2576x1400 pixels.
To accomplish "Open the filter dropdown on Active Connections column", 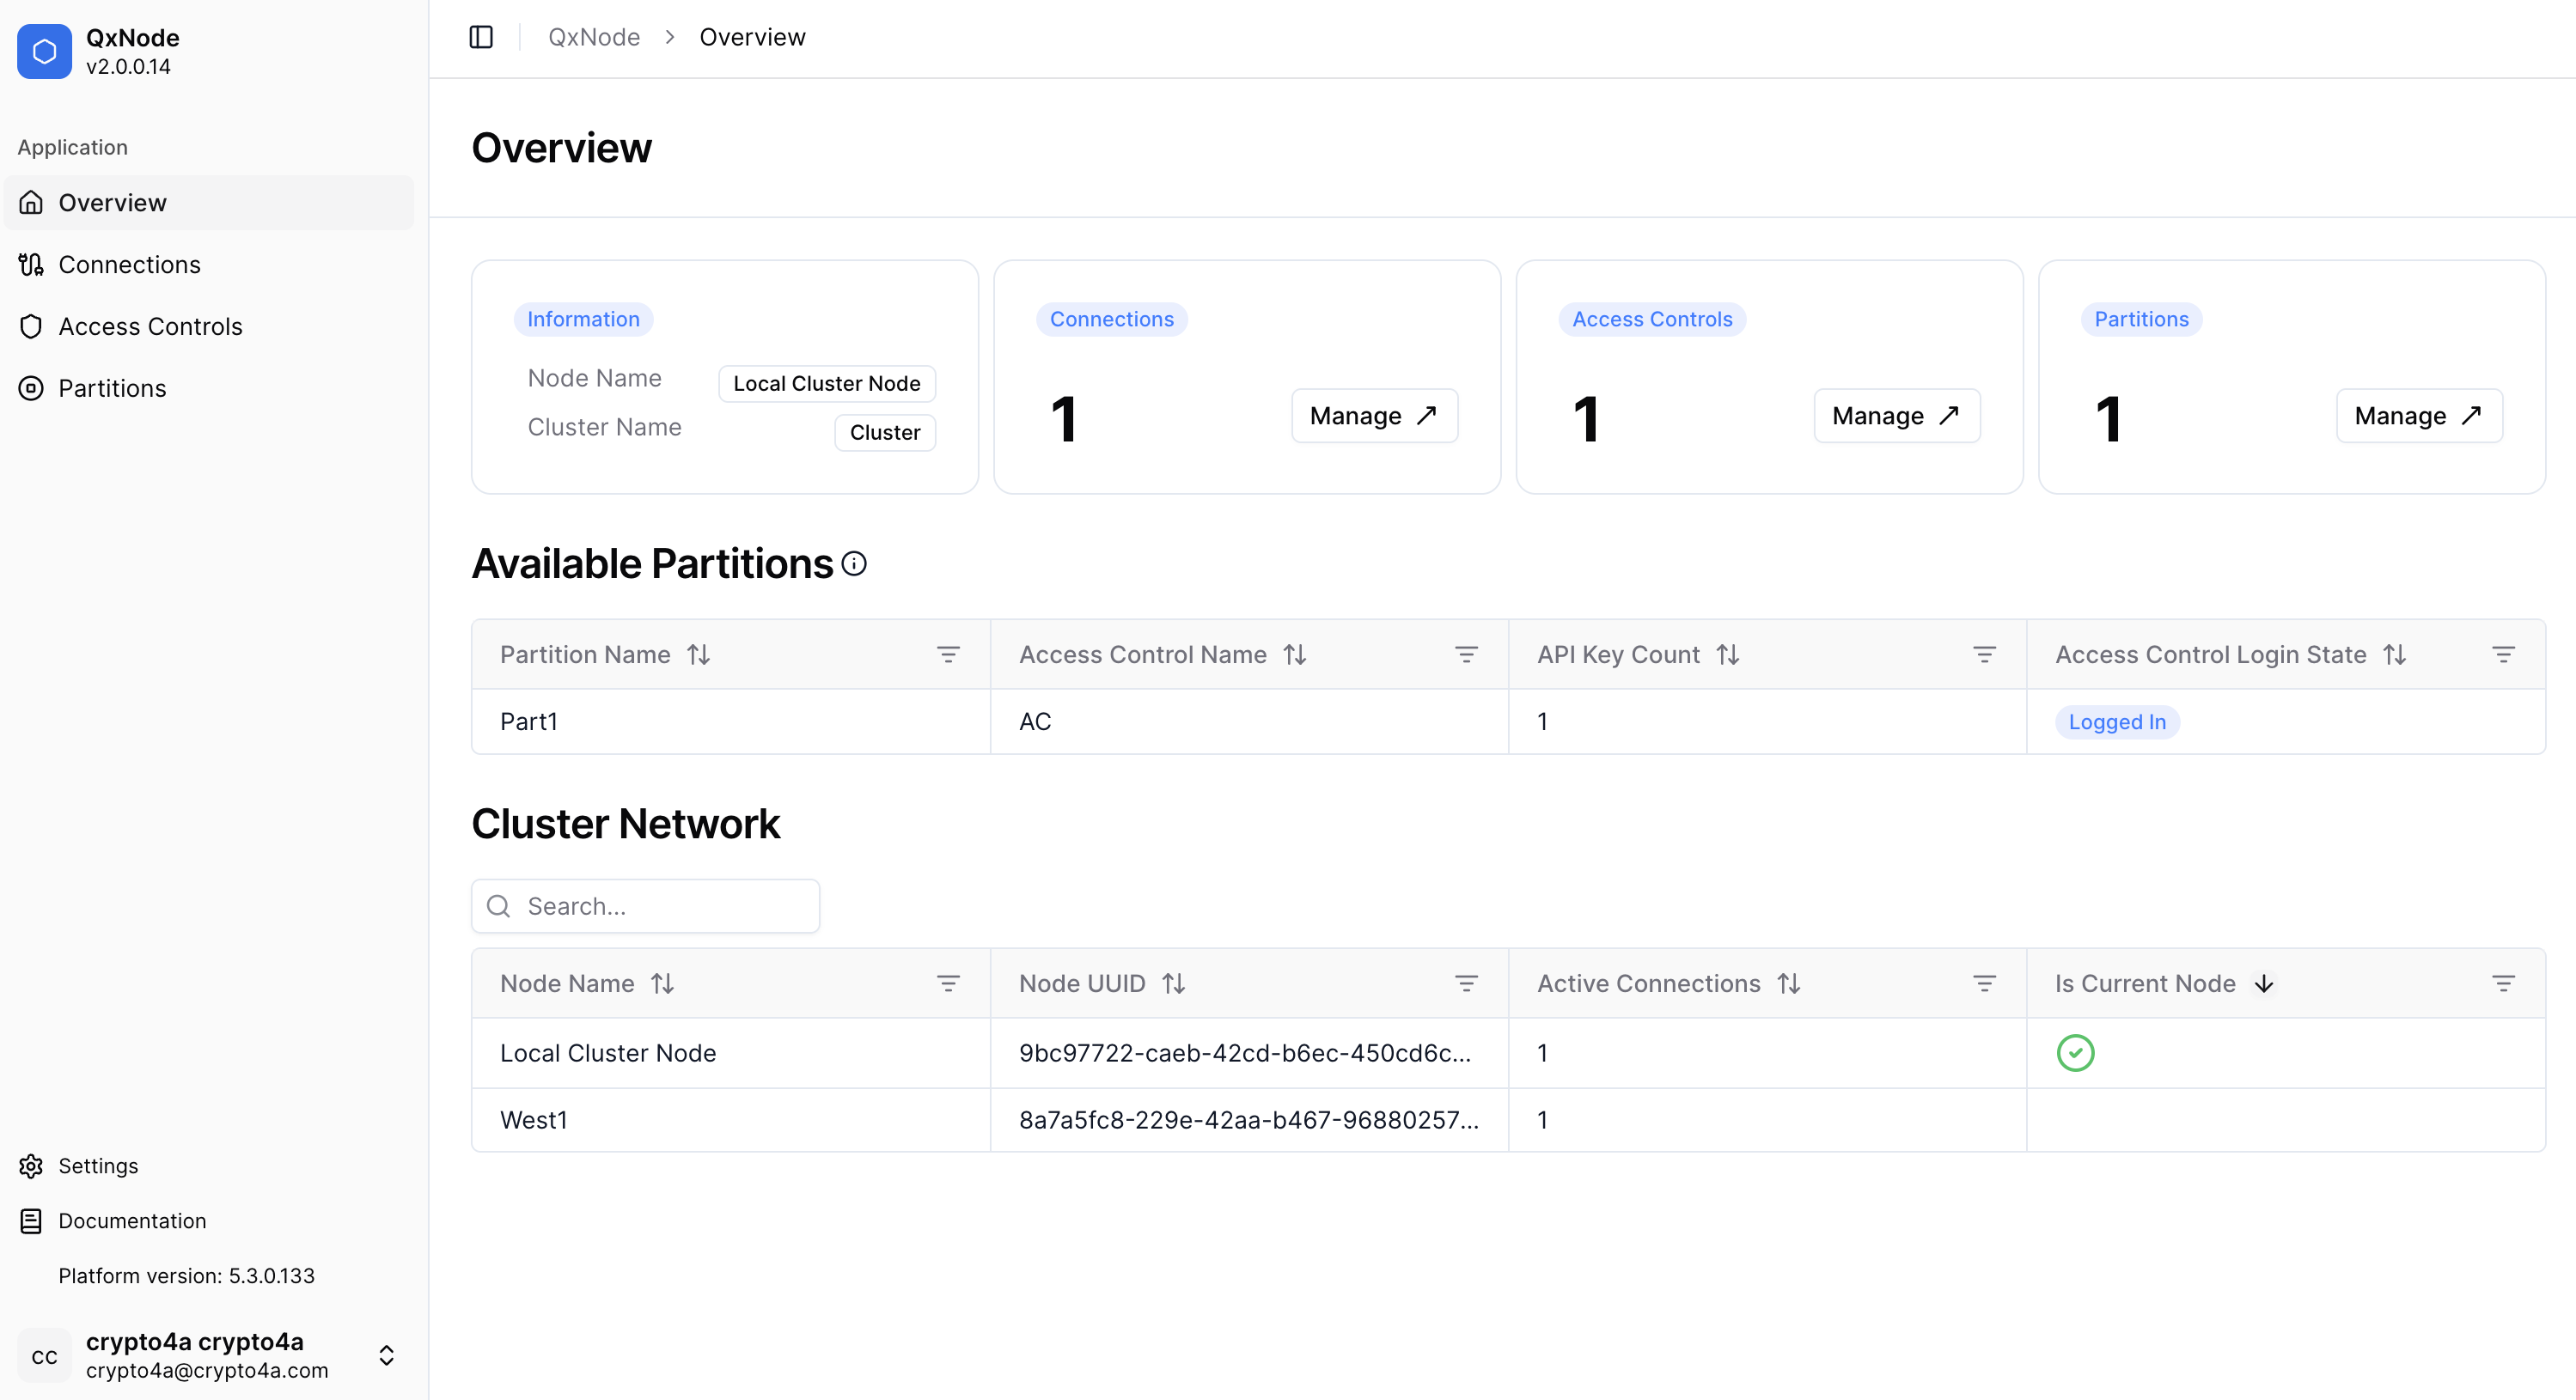I will 1984,983.
